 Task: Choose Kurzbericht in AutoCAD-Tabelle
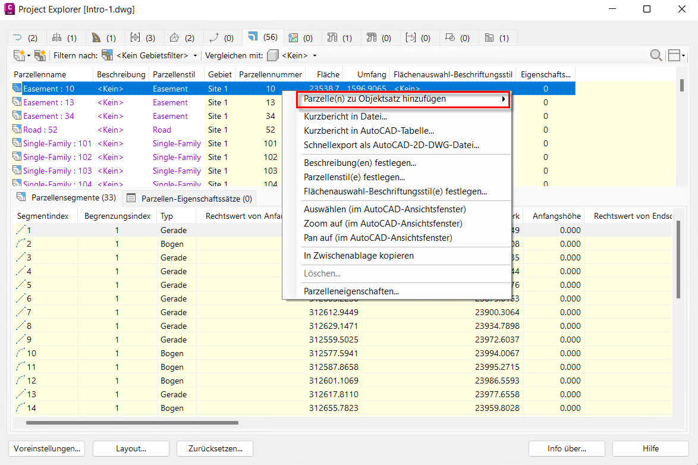coord(369,131)
